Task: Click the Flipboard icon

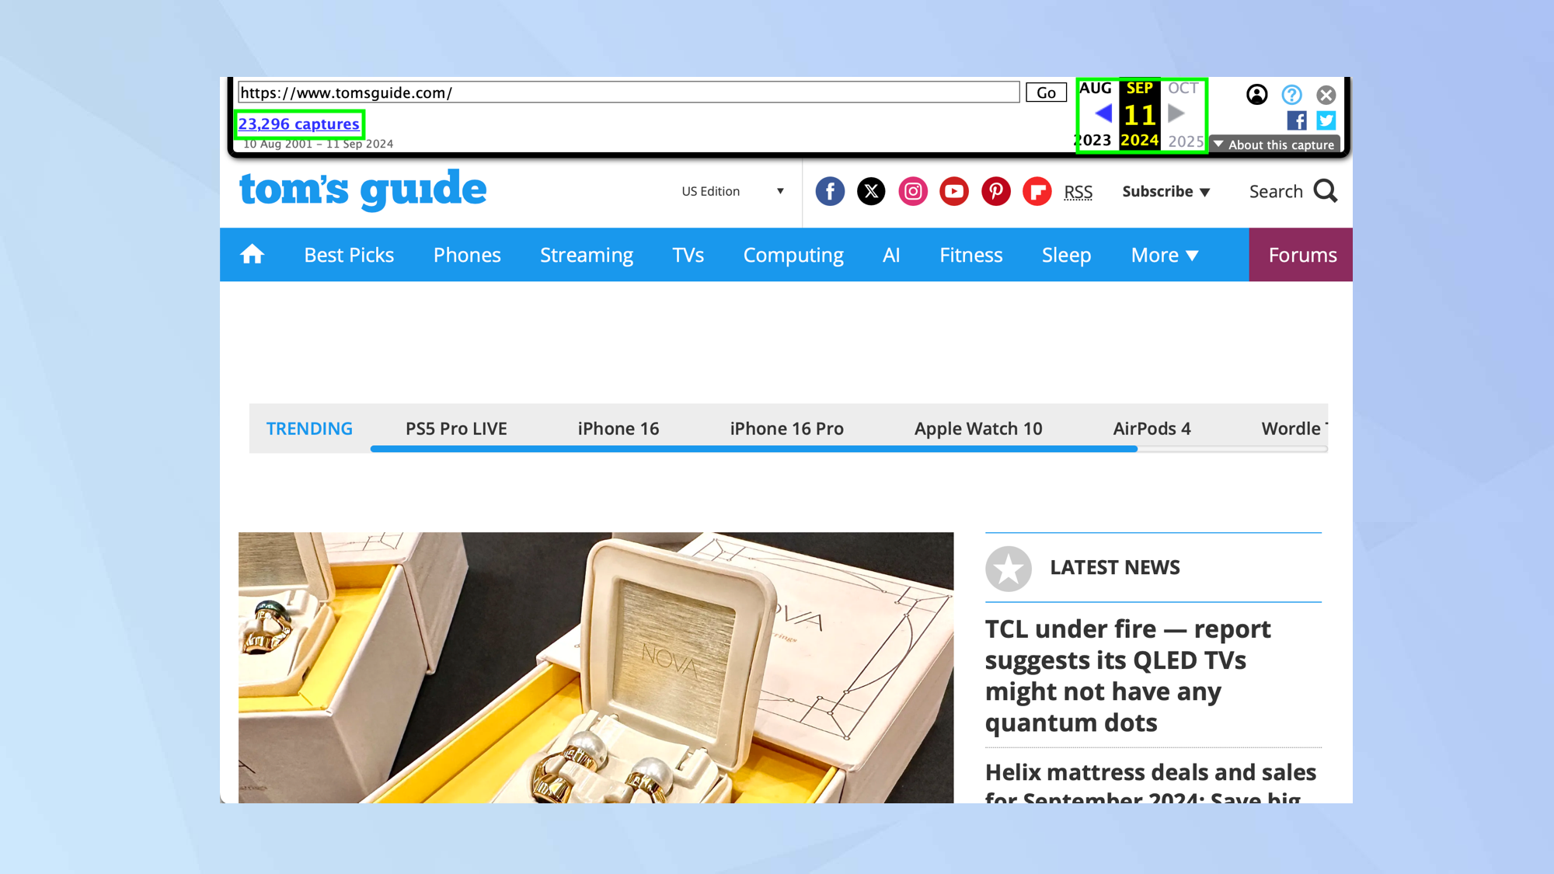Action: click(1037, 191)
